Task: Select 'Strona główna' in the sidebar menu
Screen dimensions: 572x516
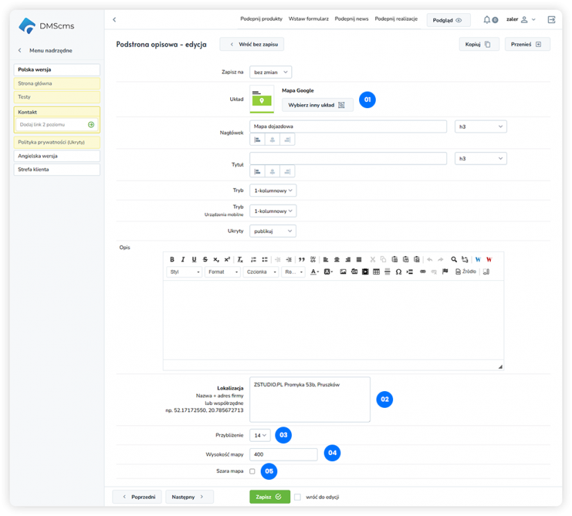Action: pyautogui.click(x=57, y=83)
